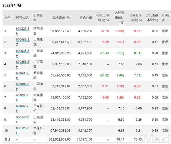Viewport: 171px width, 144px height.
Task: Open stock code link 601898.SH
Action: tap(23, 97)
